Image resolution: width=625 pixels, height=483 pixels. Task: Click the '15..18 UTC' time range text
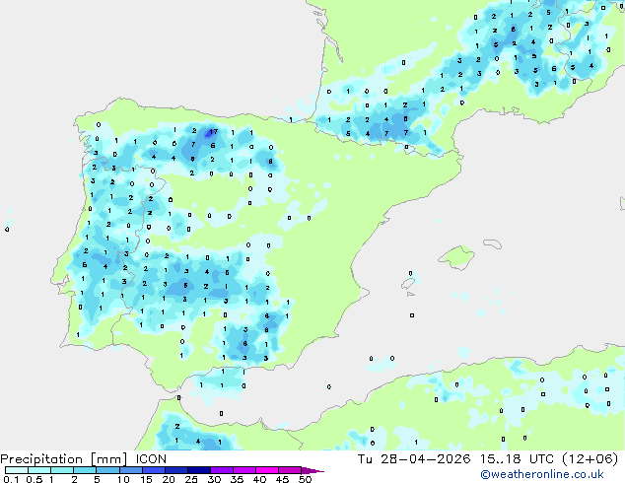(x=517, y=459)
